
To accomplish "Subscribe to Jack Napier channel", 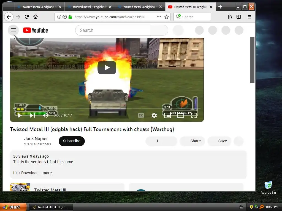I will 72,141.
